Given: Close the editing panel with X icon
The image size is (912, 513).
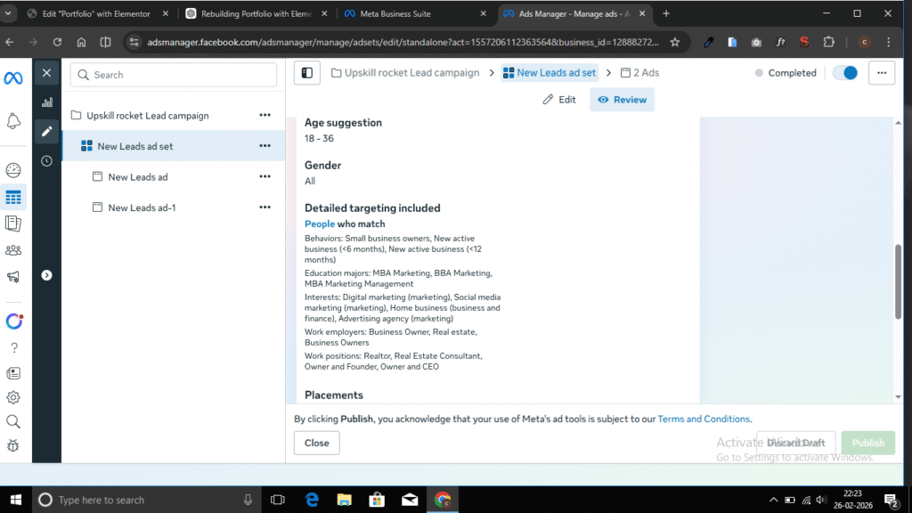Looking at the screenshot, I should (46, 73).
